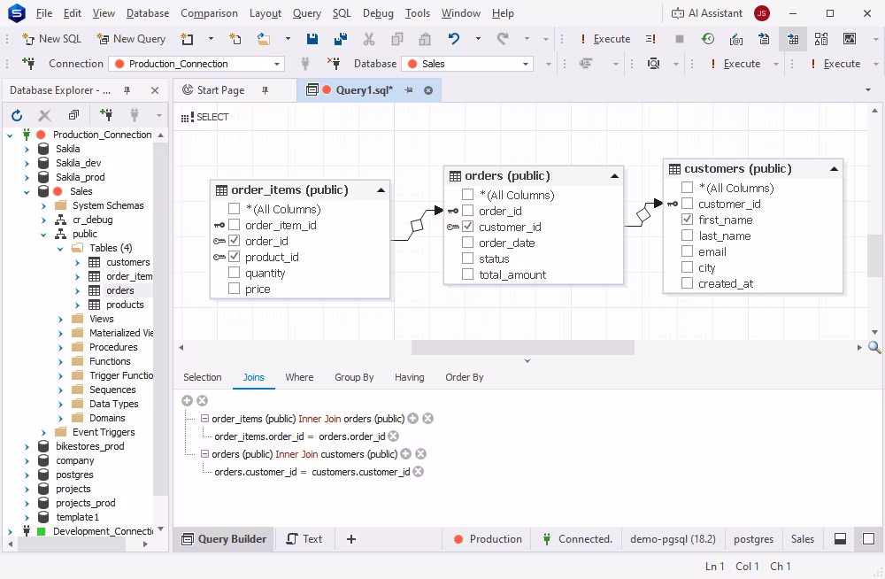Uncheck order_id in order_items table
Viewport: 885px width, 579px height.
click(x=235, y=241)
